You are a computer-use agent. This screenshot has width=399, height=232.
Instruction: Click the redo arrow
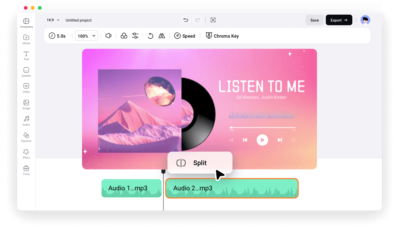[197, 20]
